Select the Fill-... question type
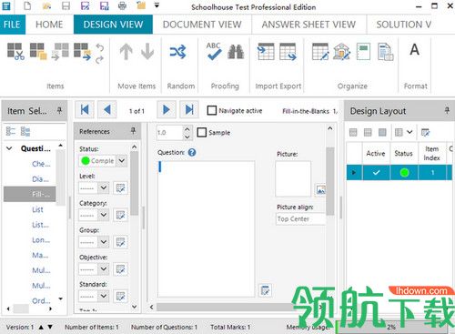This screenshot has height=334, width=455. click(30, 194)
